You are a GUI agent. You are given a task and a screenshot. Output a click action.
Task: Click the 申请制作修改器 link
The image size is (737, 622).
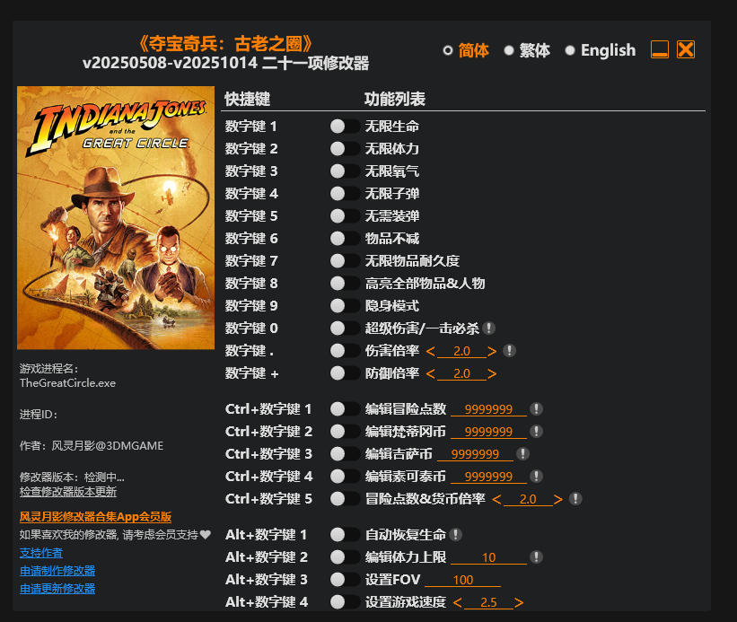click(57, 571)
